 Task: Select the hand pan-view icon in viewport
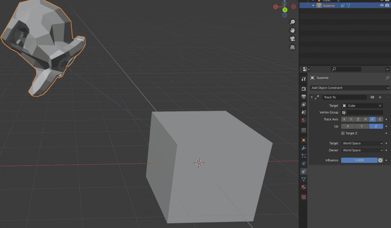(292, 30)
